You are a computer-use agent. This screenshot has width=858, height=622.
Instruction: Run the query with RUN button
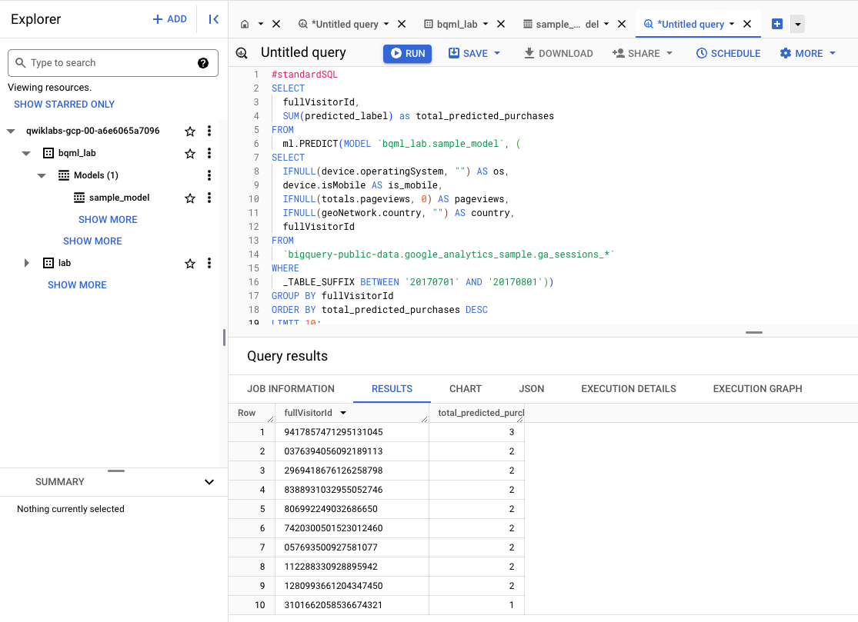[407, 53]
